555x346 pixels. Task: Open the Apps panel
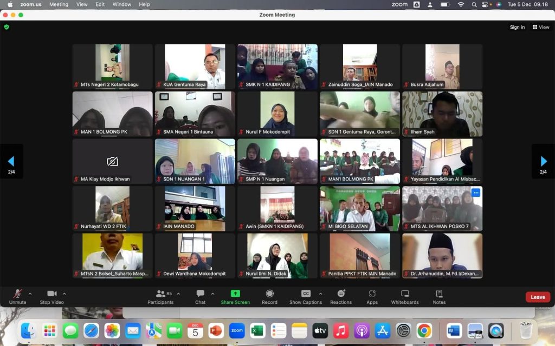tap(372, 296)
